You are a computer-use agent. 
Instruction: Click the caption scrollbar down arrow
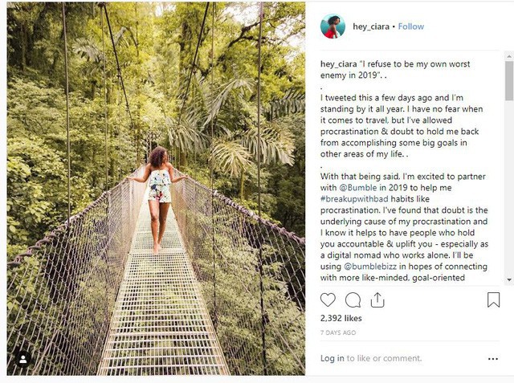click(509, 279)
